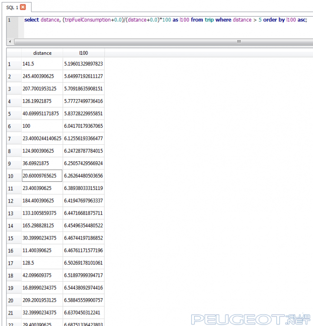This screenshot has width=313, height=326.
Task: Select row header number 21
Action: coord(14,313)
